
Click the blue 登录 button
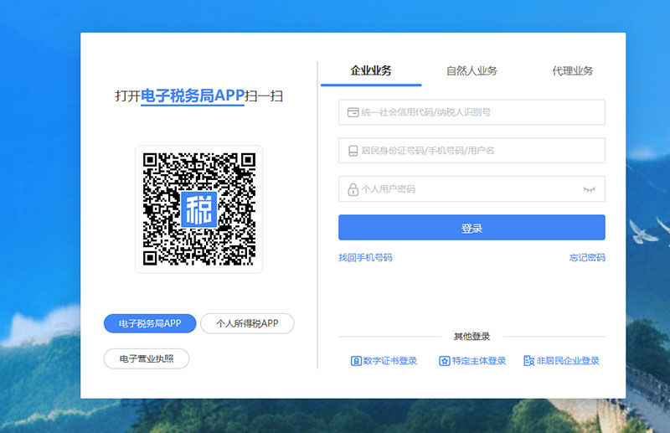(472, 228)
